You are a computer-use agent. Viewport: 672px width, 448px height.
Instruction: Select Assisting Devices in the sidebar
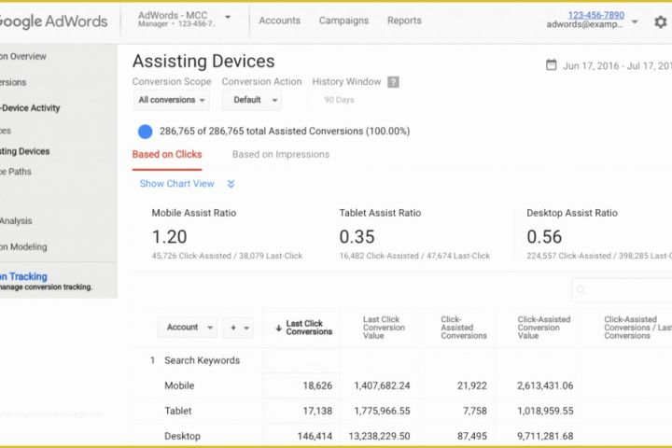(25, 151)
